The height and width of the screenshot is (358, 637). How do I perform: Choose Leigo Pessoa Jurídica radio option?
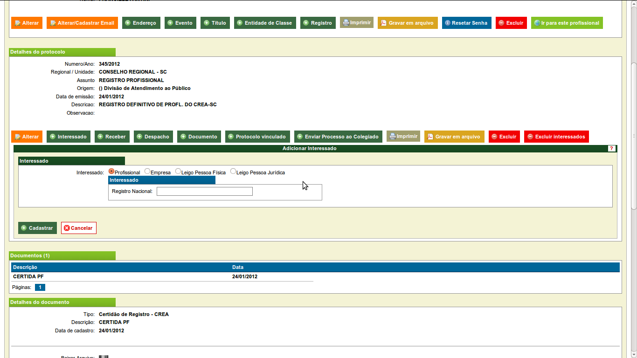[233, 172]
